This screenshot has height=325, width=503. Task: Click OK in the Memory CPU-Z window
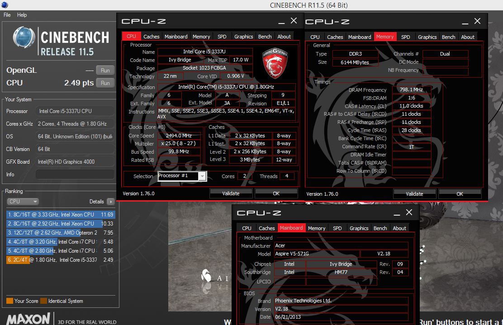pos(460,193)
